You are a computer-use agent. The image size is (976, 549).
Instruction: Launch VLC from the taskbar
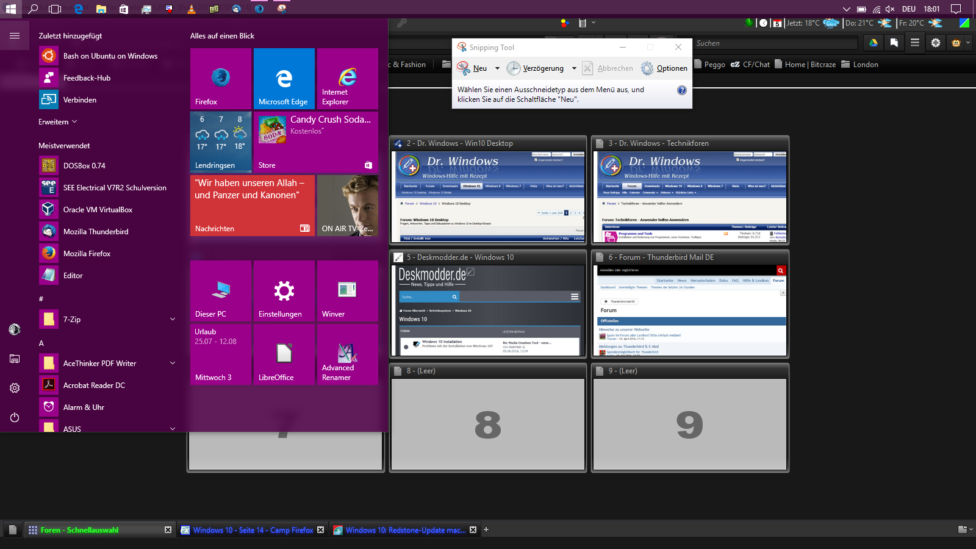[x=191, y=9]
